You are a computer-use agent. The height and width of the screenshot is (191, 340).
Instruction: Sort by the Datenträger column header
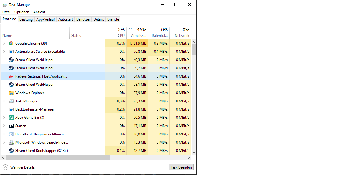pyautogui.click(x=159, y=33)
